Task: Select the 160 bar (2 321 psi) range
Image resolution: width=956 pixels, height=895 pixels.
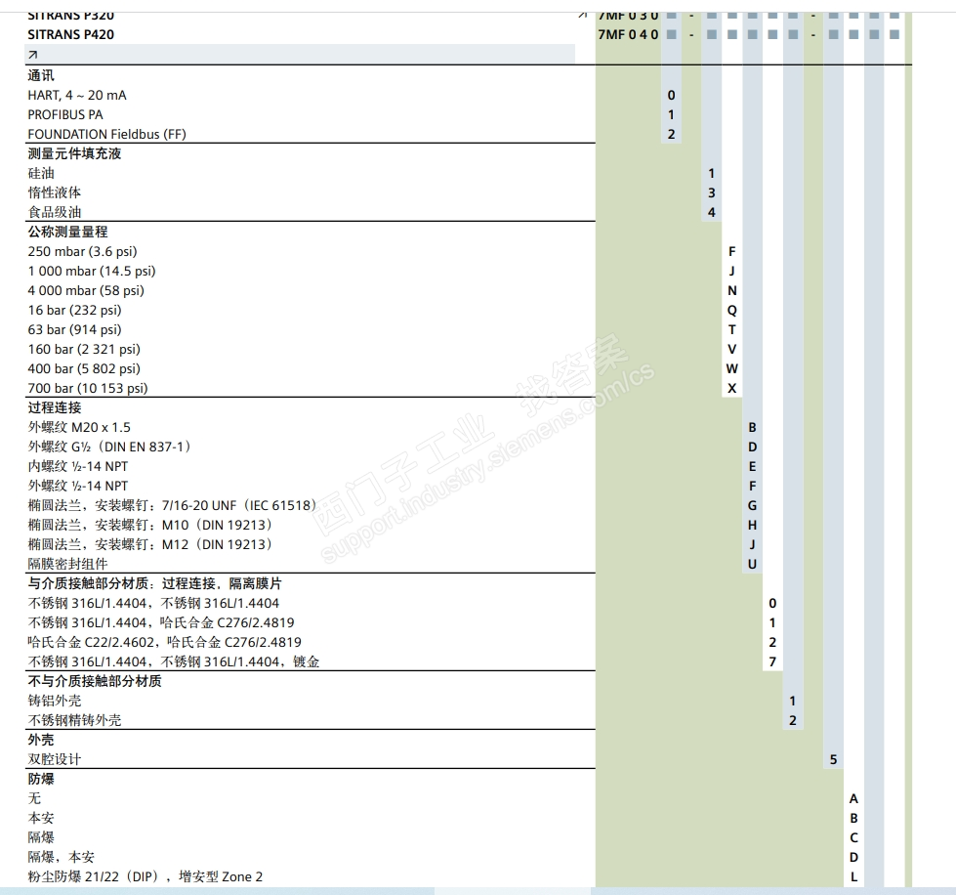Action: click(x=84, y=349)
